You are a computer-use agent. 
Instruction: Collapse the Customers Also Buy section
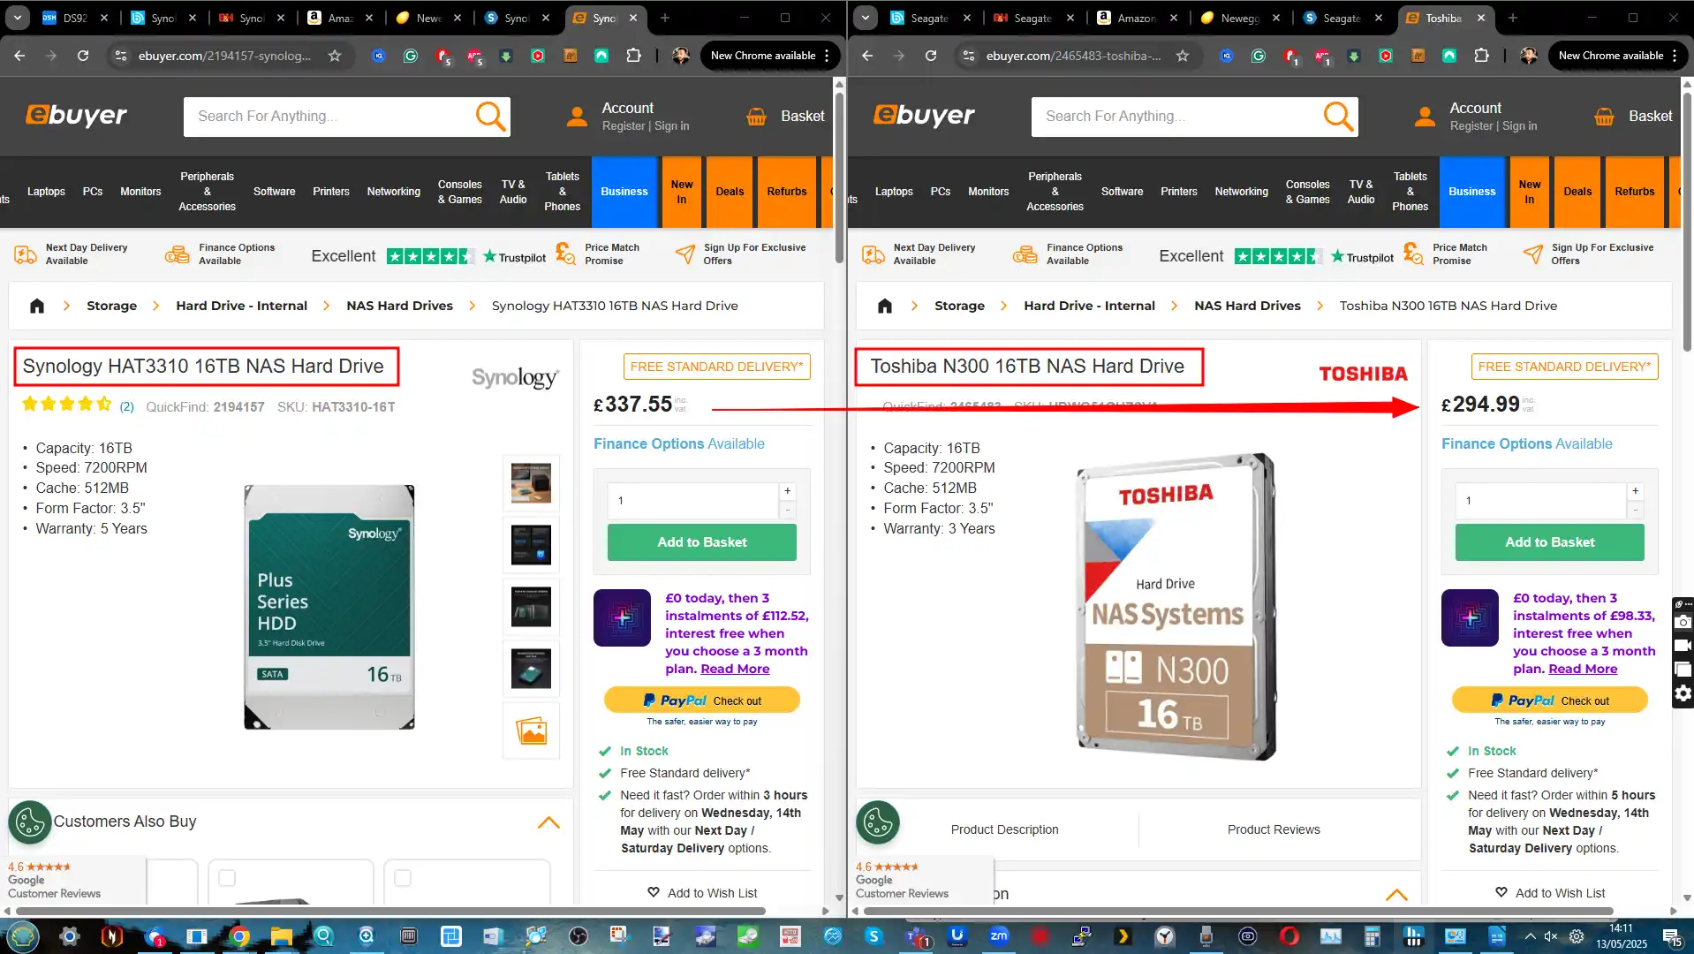tap(548, 822)
